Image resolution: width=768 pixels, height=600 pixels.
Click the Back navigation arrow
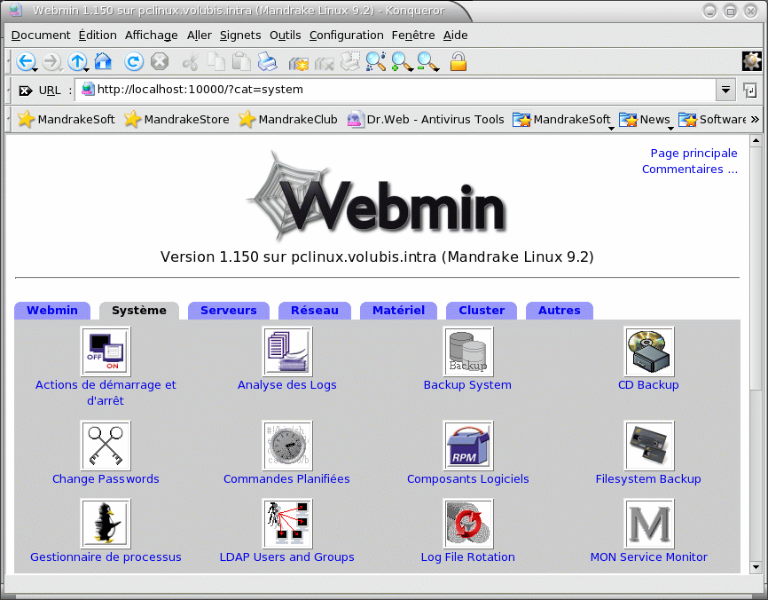26,62
